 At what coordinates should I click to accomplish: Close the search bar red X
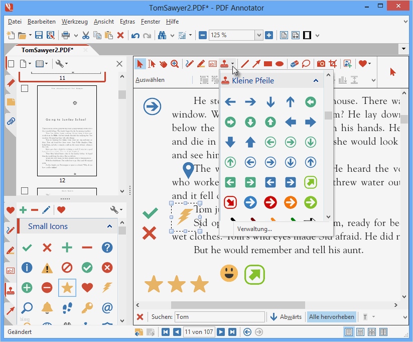(140, 317)
